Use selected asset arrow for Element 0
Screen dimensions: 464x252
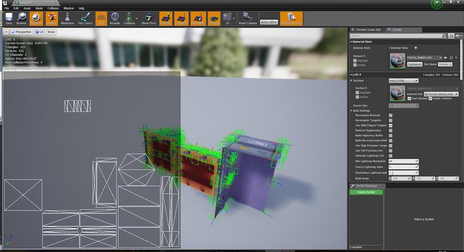click(x=446, y=57)
